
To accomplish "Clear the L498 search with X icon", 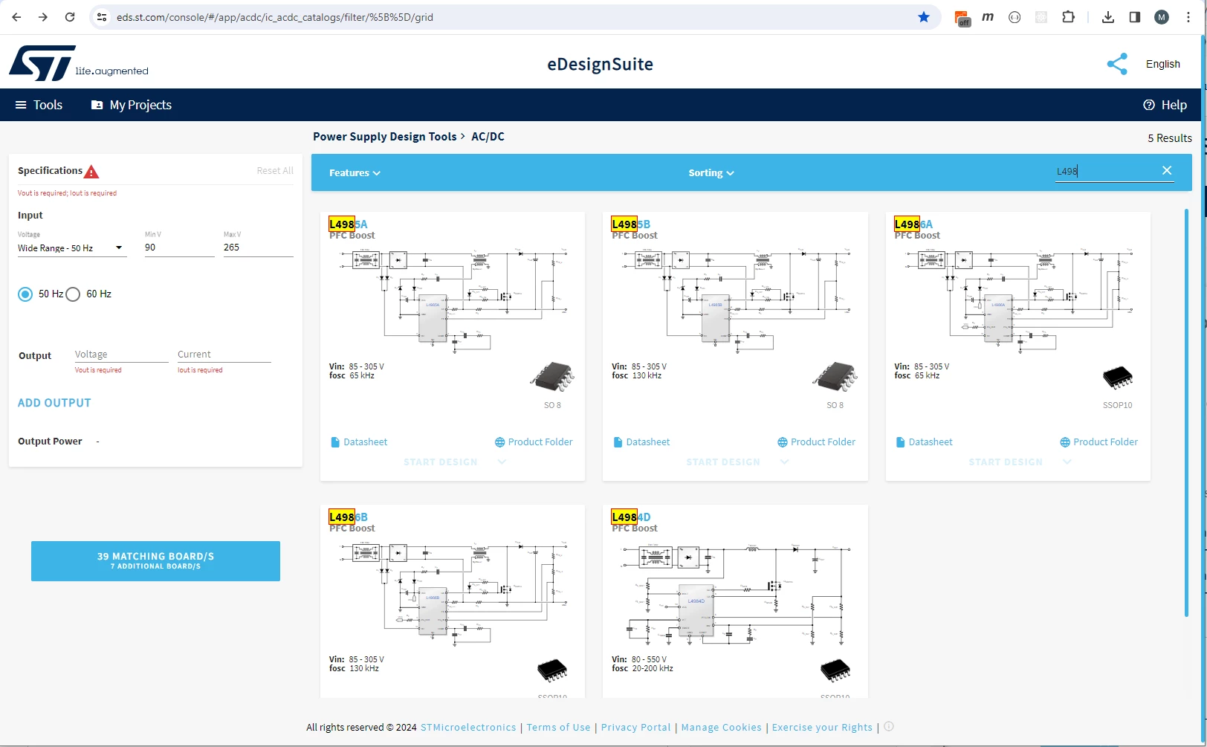I will point(1167,170).
